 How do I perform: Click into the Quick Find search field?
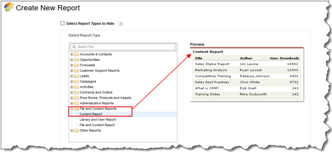pos(125,47)
